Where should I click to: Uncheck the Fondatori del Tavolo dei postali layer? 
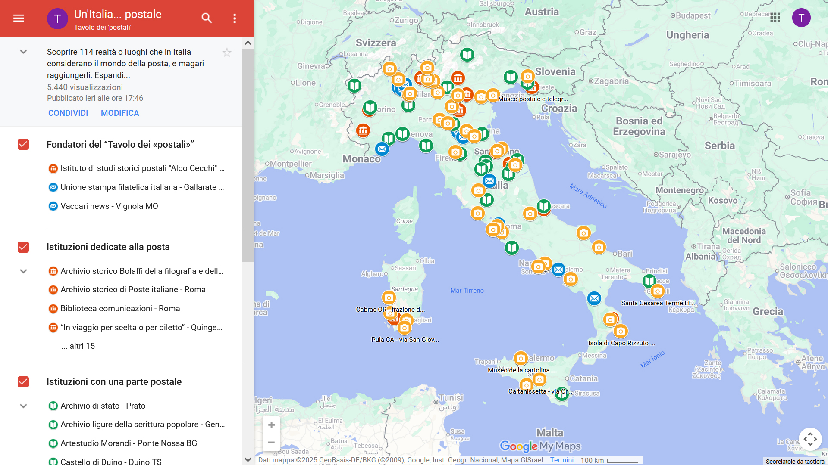(23, 144)
